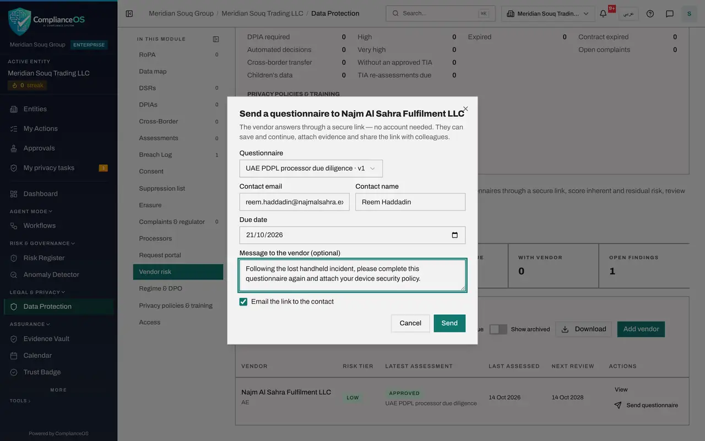Open the Questionnaire dropdown
The height and width of the screenshot is (441, 705).
click(311, 168)
